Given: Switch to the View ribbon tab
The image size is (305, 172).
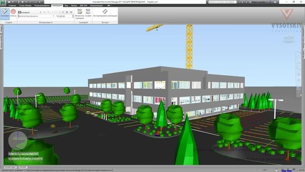Looking at the screenshot, I should (66, 5).
